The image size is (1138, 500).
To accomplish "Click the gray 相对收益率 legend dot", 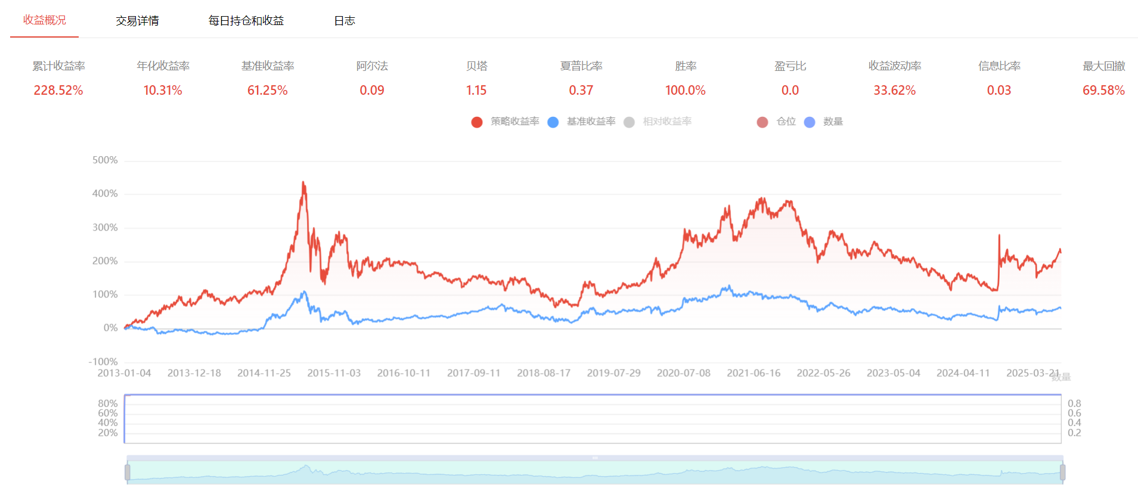I will tap(629, 122).
